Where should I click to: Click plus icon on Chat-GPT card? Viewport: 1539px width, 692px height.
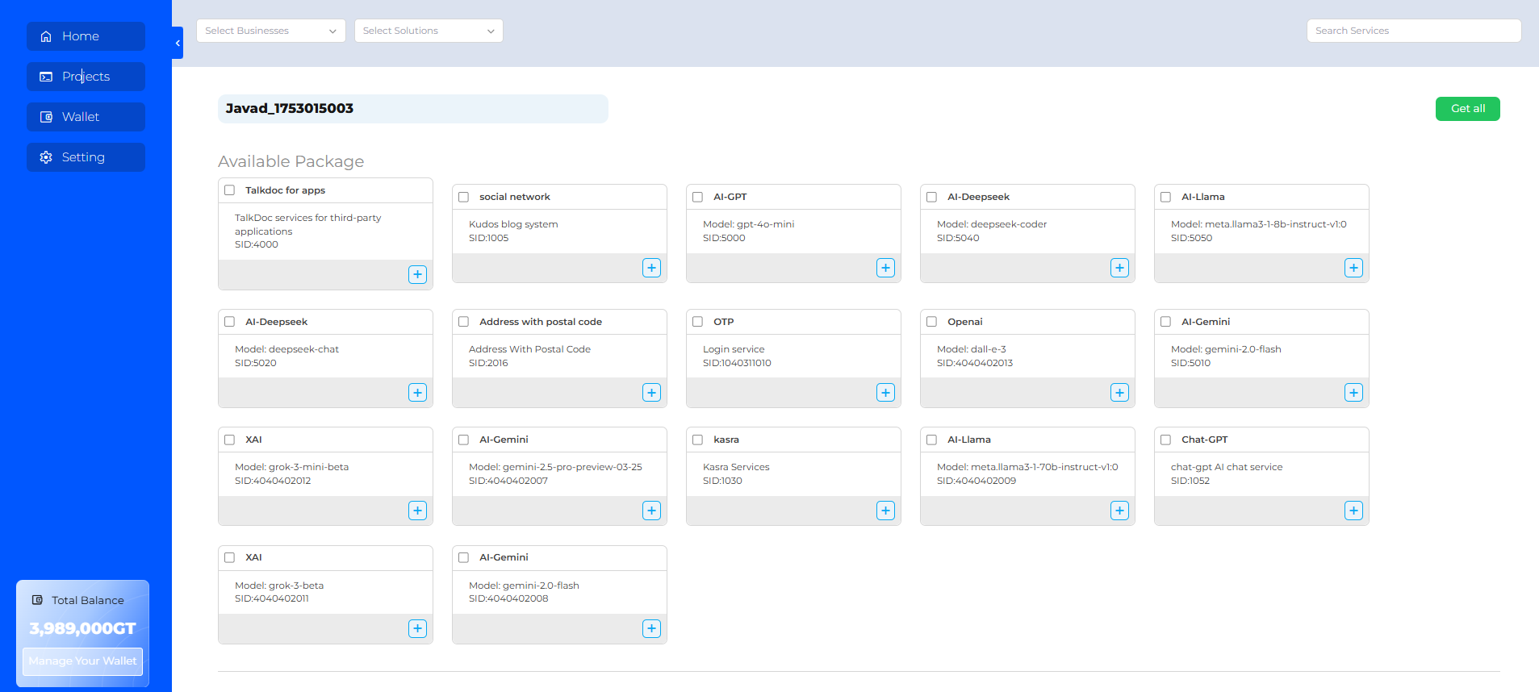click(1353, 511)
